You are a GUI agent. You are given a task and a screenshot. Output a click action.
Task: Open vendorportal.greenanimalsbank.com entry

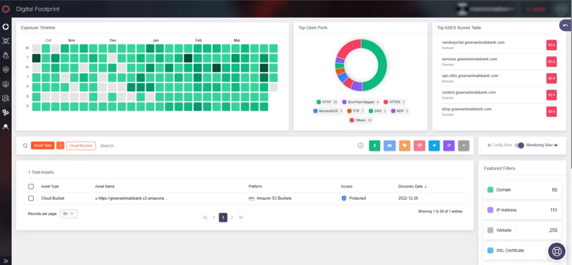[473, 42]
